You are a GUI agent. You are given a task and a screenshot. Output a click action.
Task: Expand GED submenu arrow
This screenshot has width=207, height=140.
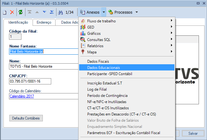(172, 27)
